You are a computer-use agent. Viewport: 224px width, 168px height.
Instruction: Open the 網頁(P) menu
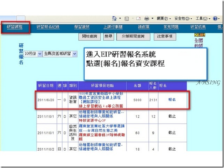pyautogui.click(x=164, y=18)
